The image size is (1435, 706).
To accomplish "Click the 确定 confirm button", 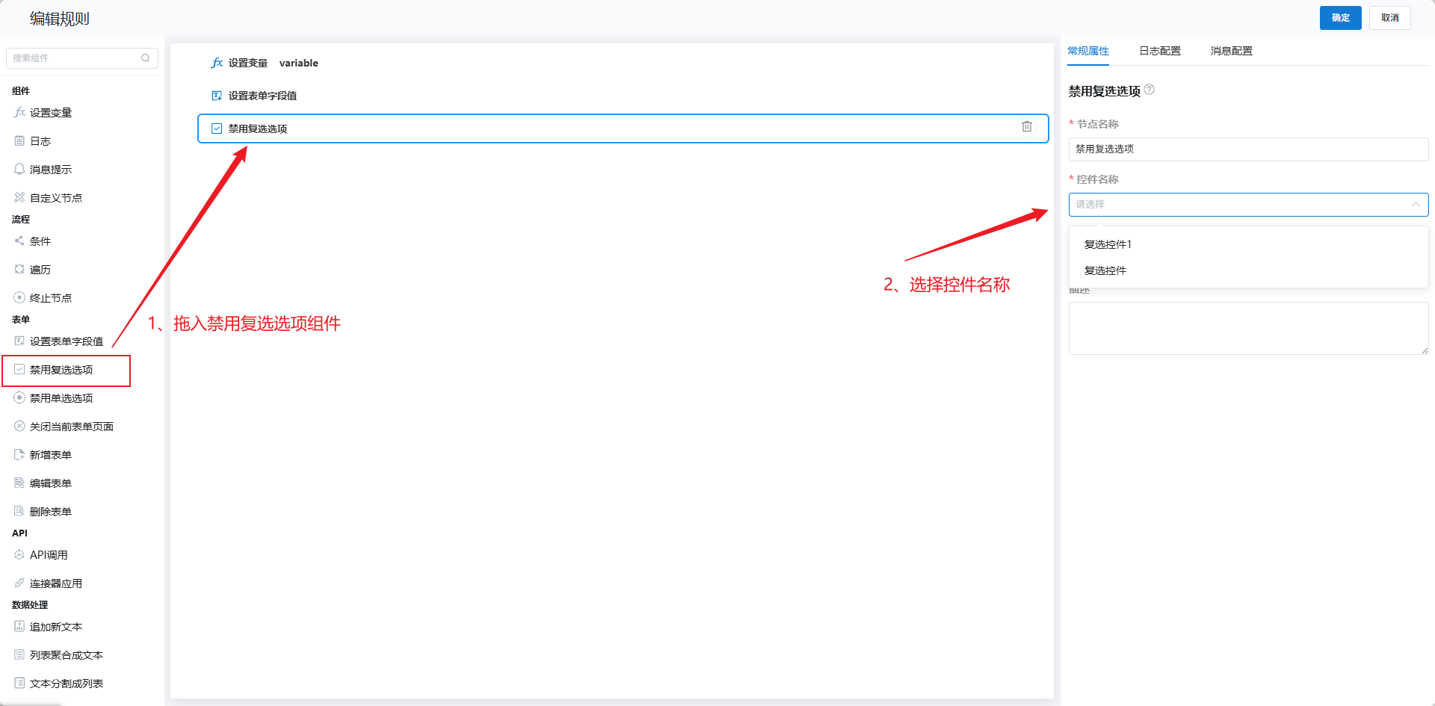I will pos(1340,18).
